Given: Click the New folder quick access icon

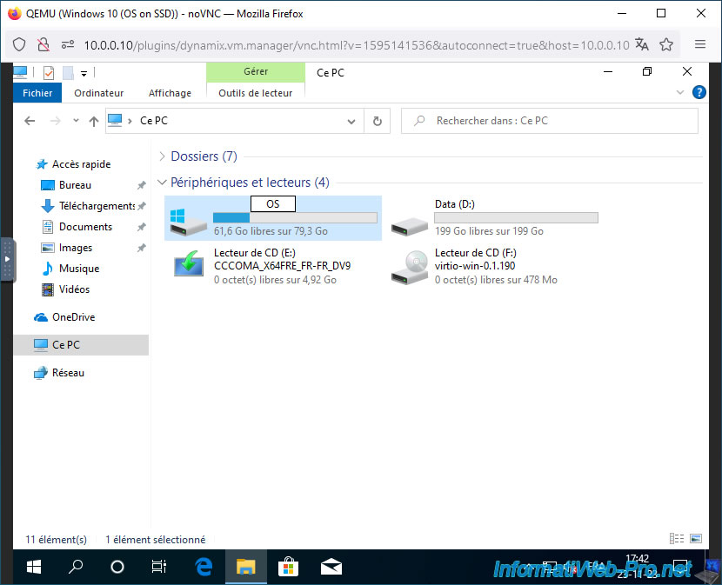Looking at the screenshot, I should click(x=68, y=73).
